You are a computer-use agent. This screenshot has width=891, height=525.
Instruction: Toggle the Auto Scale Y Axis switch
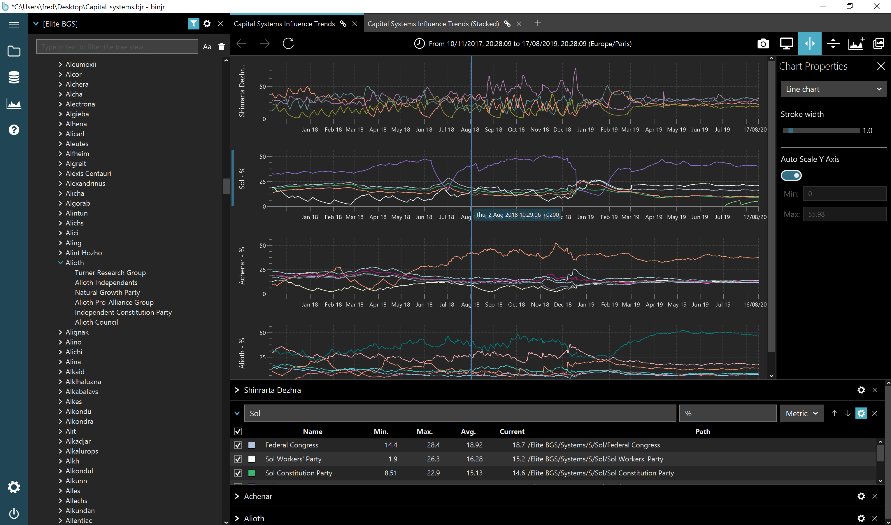point(791,176)
